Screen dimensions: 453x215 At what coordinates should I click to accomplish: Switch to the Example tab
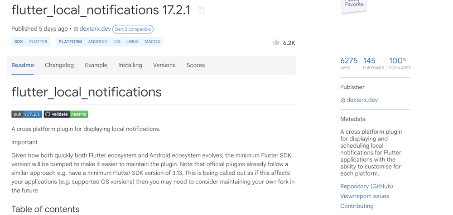pyautogui.click(x=96, y=65)
